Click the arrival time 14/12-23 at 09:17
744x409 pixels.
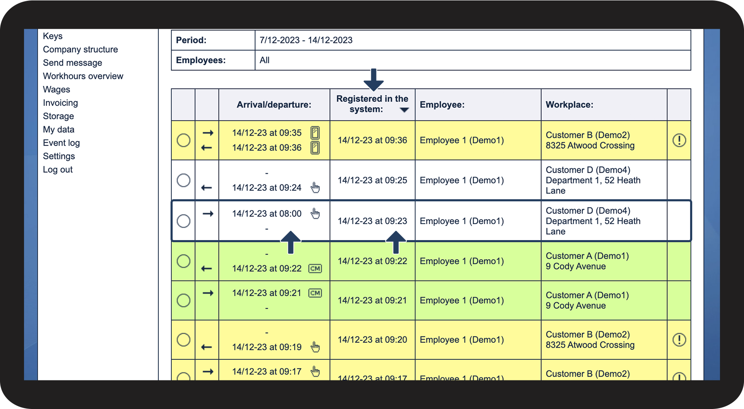coord(267,372)
